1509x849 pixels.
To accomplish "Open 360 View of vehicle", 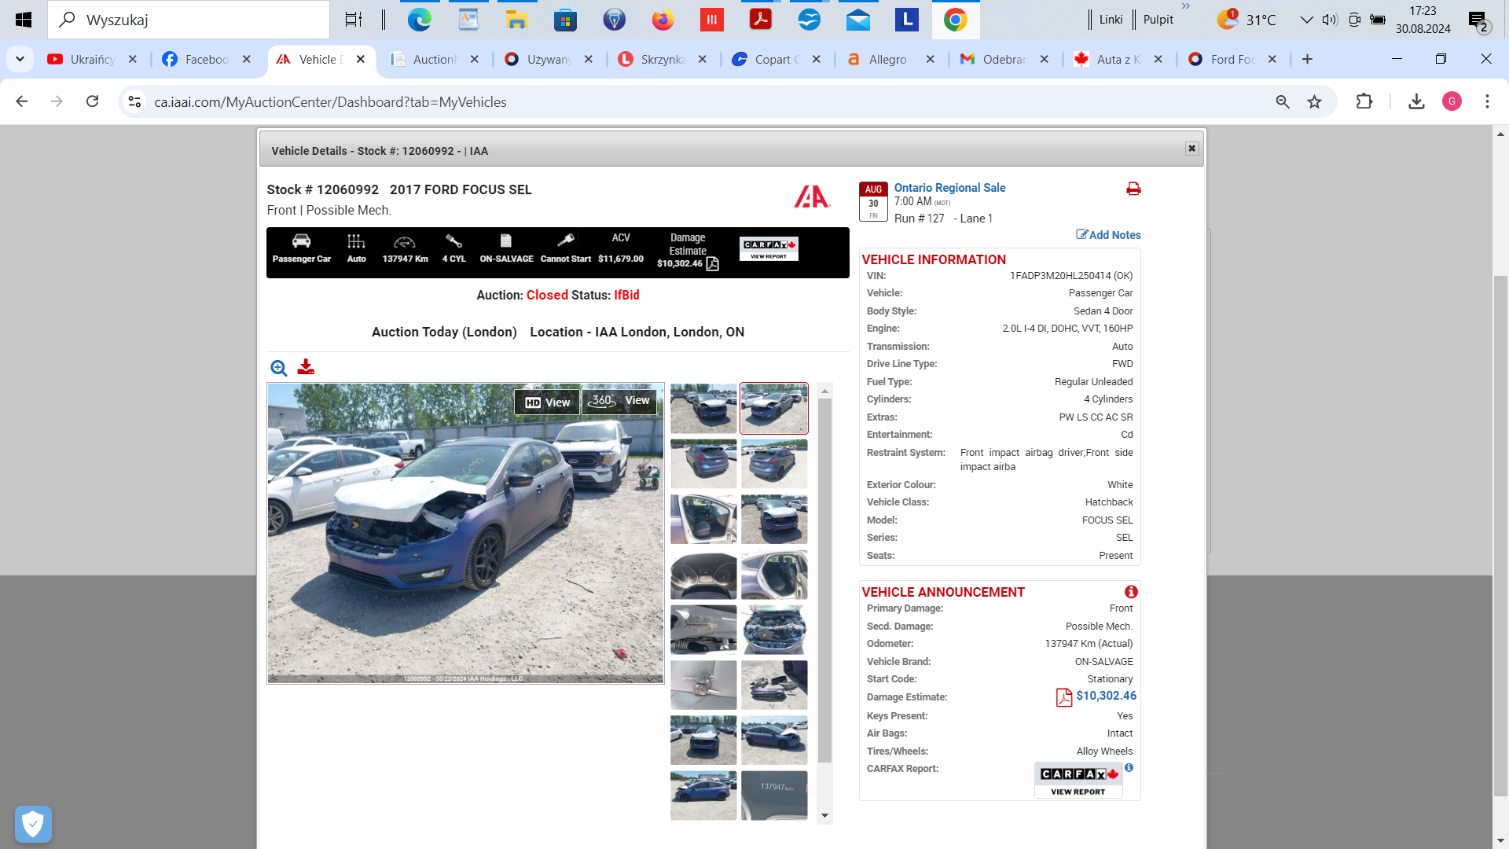I will click(620, 401).
